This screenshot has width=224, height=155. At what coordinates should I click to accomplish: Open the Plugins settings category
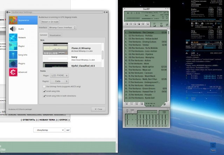[23, 63]
